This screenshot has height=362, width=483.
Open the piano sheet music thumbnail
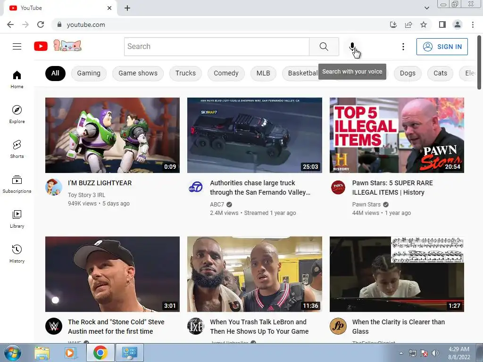[x=397, y=274]
